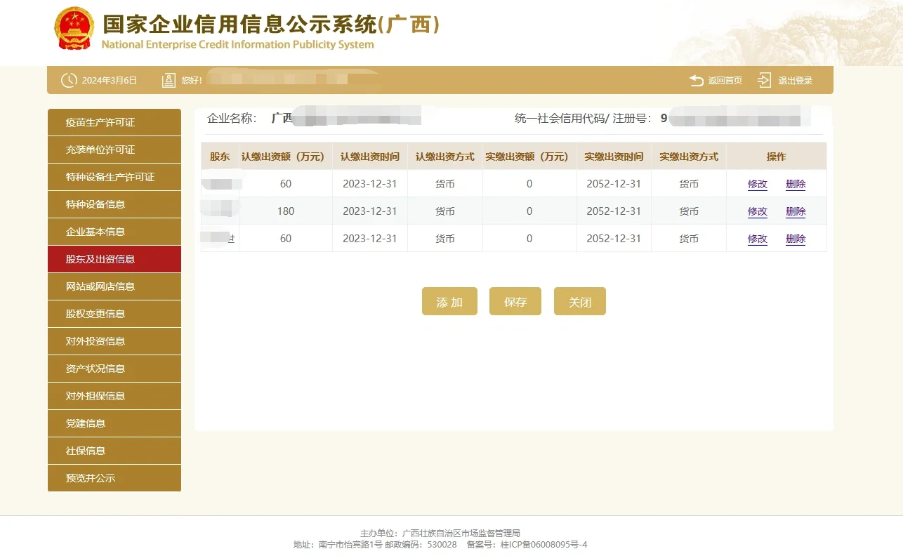The image size is (903, 556).
Task: Click the 操作 column header
Action: [x=777, y=157]
